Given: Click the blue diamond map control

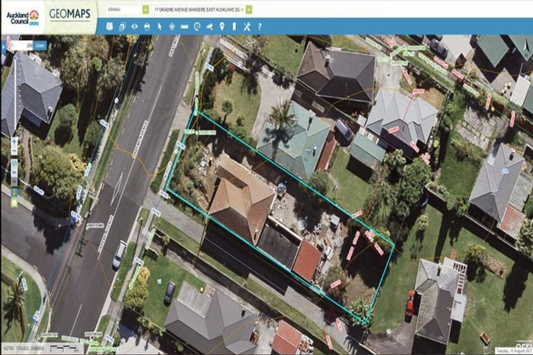Looking at the screenshot, I should coord(15,193).
